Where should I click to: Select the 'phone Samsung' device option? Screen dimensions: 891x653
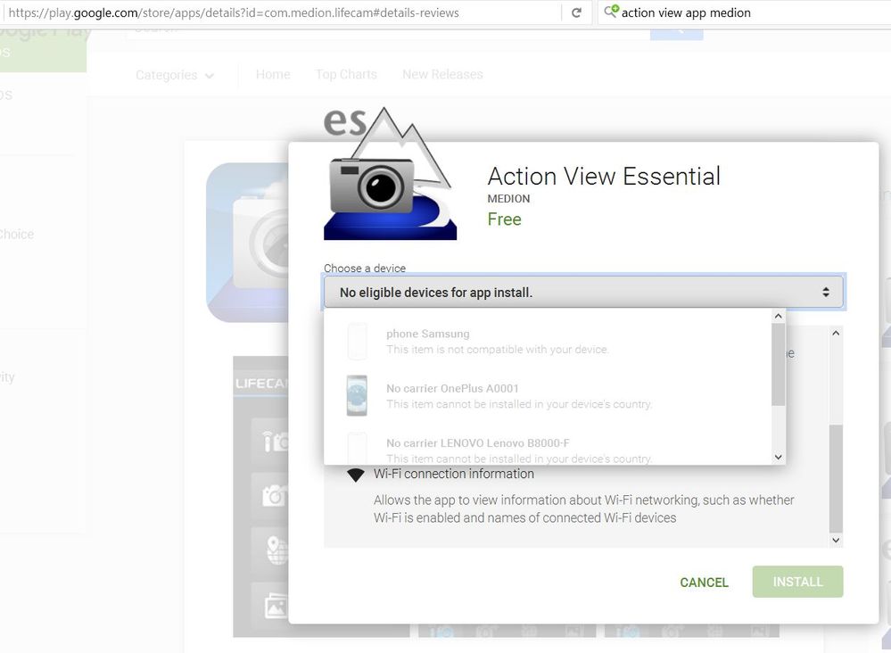click(x=548, y=341)
